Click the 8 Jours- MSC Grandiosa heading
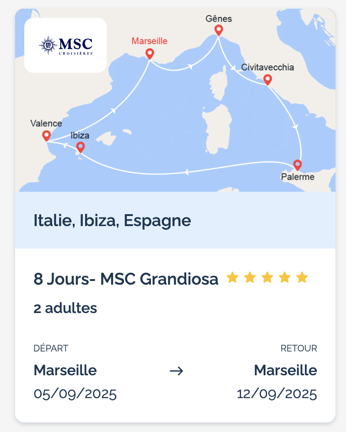This screenshot has height=432, width=346. (x=126, y=279)
